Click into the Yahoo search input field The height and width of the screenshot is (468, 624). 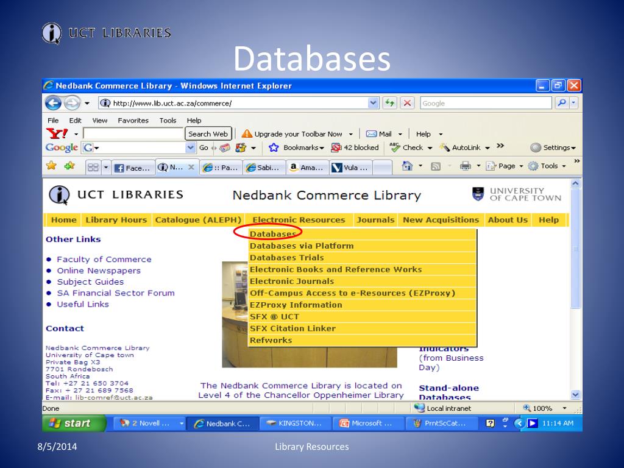click(133, 133)
